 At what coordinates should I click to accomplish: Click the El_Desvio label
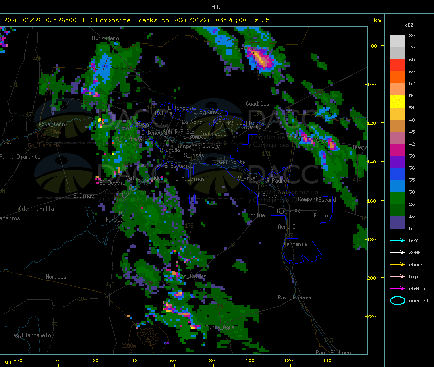[x=113, y=183]
